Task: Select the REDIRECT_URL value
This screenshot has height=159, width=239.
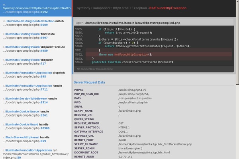Action: [x=129, y=136]
